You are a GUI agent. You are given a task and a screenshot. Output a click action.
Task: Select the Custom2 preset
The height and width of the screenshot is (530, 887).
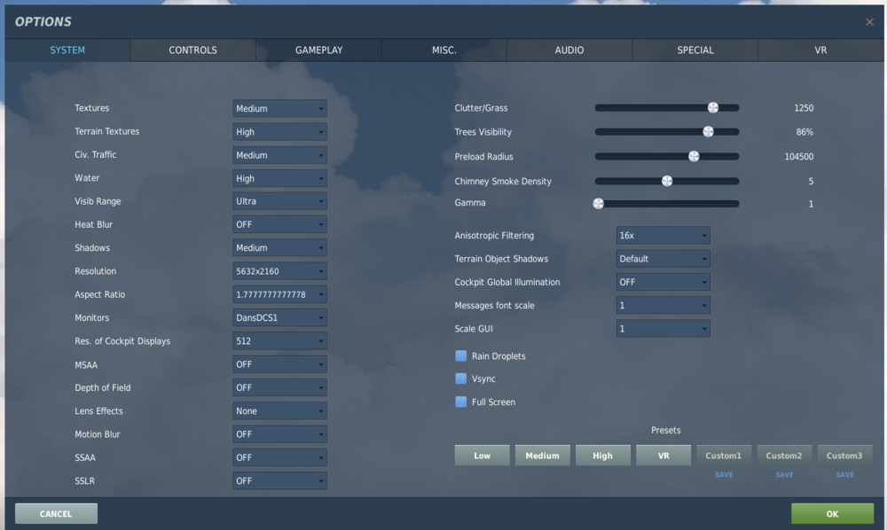[784, 456]
